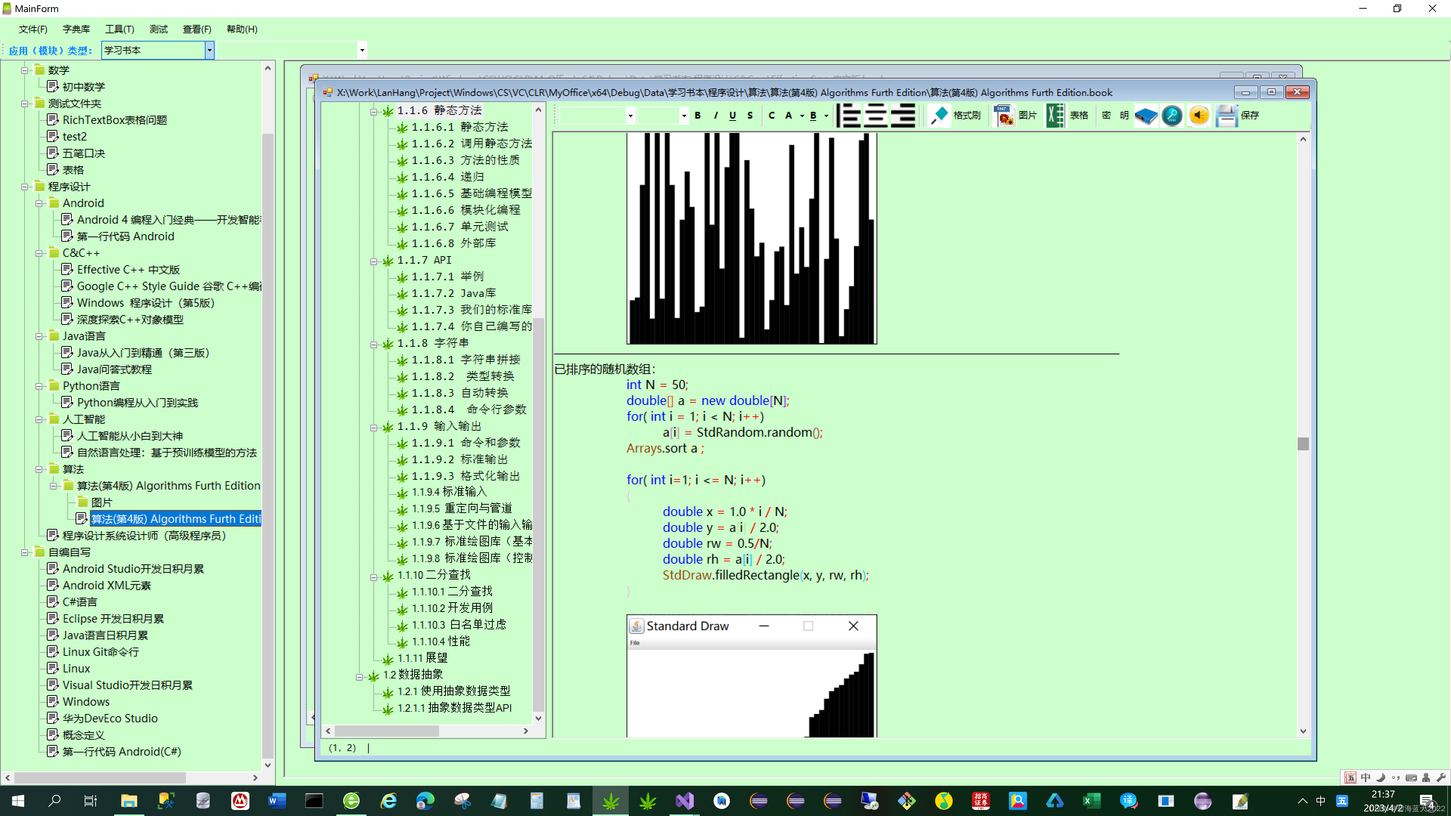Insert a picture with the 图片 icon
This screenshot has height=816, width=1451.
tap(1004, 116)
